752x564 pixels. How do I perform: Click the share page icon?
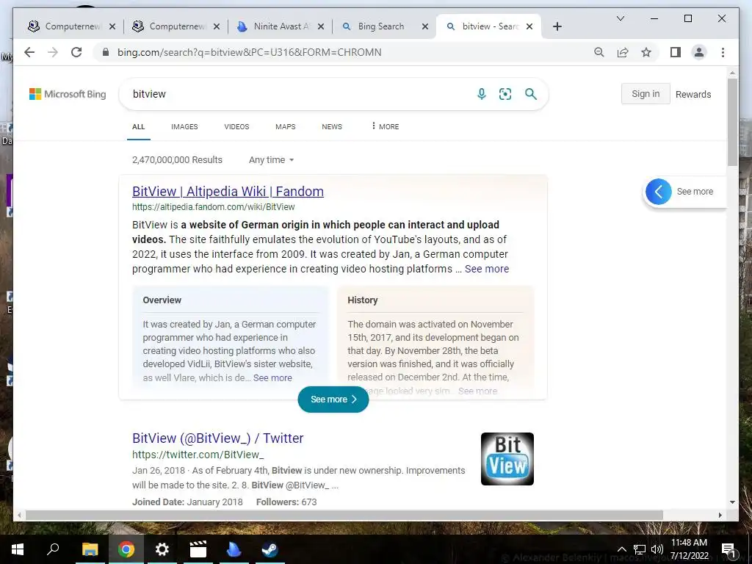(x=623, y=52)
